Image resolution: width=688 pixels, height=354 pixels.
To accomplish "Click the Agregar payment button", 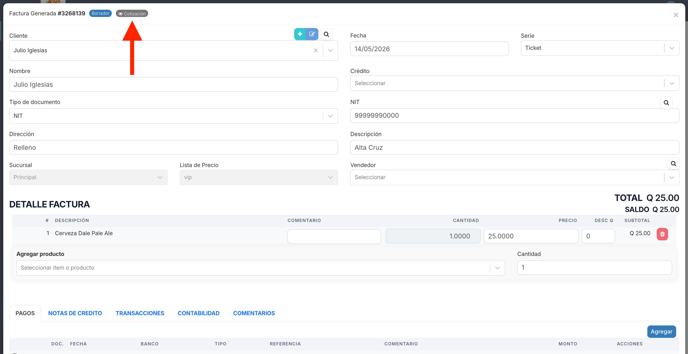I will [661, 332].
